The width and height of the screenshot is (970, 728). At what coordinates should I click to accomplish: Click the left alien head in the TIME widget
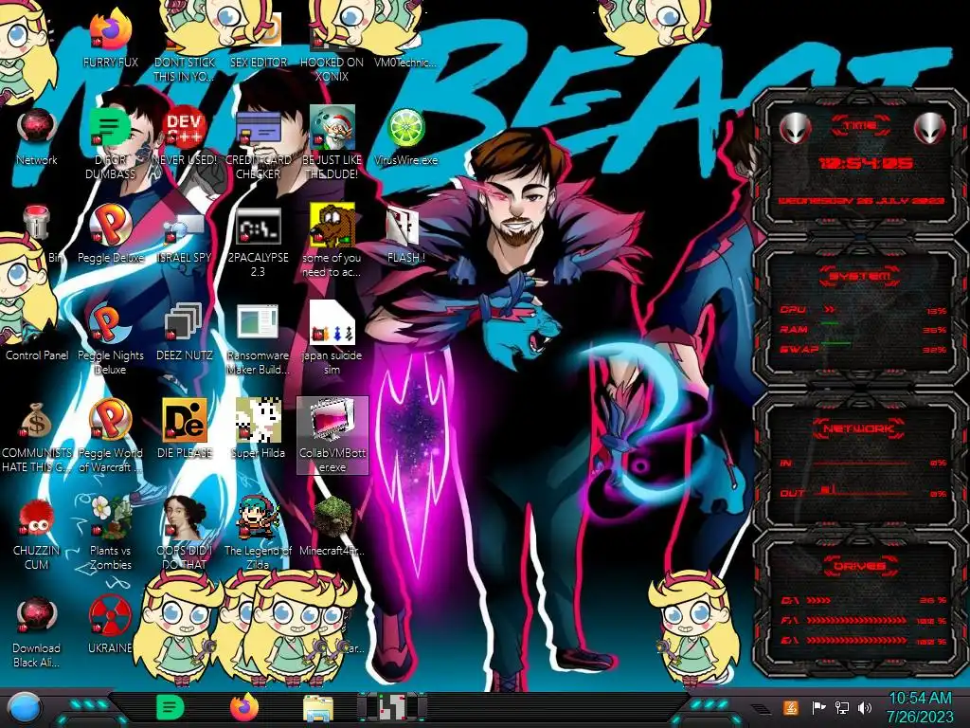(795, 129)
